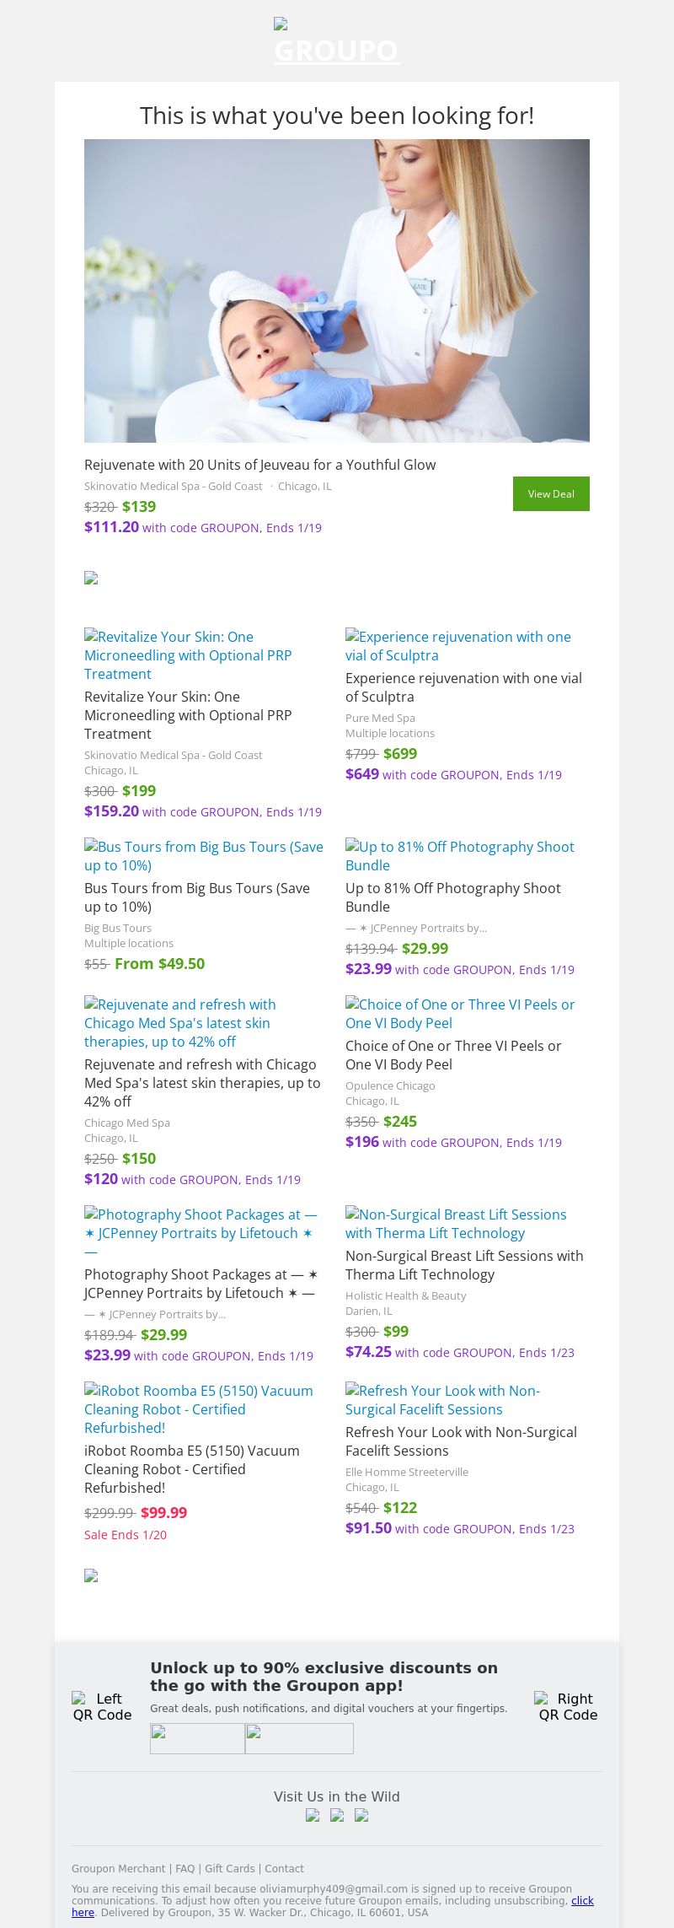Open the first social media icon
Image resolution: width=674 pixels, height=1928 pixels.
coord(313,1815)
